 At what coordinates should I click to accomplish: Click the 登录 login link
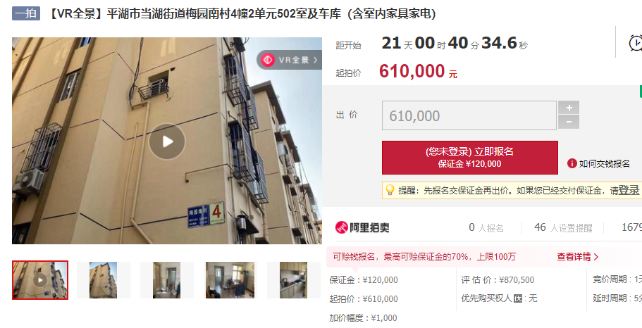pos(629,190)
